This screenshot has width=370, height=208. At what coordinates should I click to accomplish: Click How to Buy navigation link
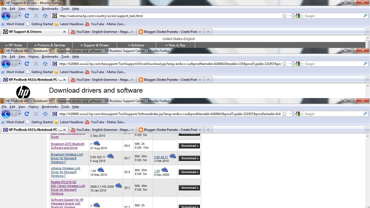(176, 45)
